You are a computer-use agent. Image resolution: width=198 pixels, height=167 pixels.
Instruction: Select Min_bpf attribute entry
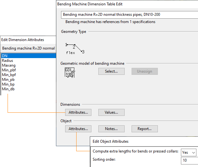[9, 75]
